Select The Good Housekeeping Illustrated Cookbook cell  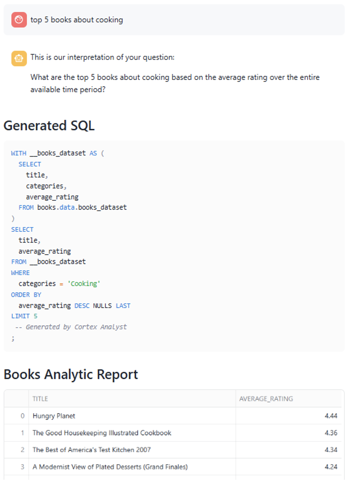pos(102,433)
